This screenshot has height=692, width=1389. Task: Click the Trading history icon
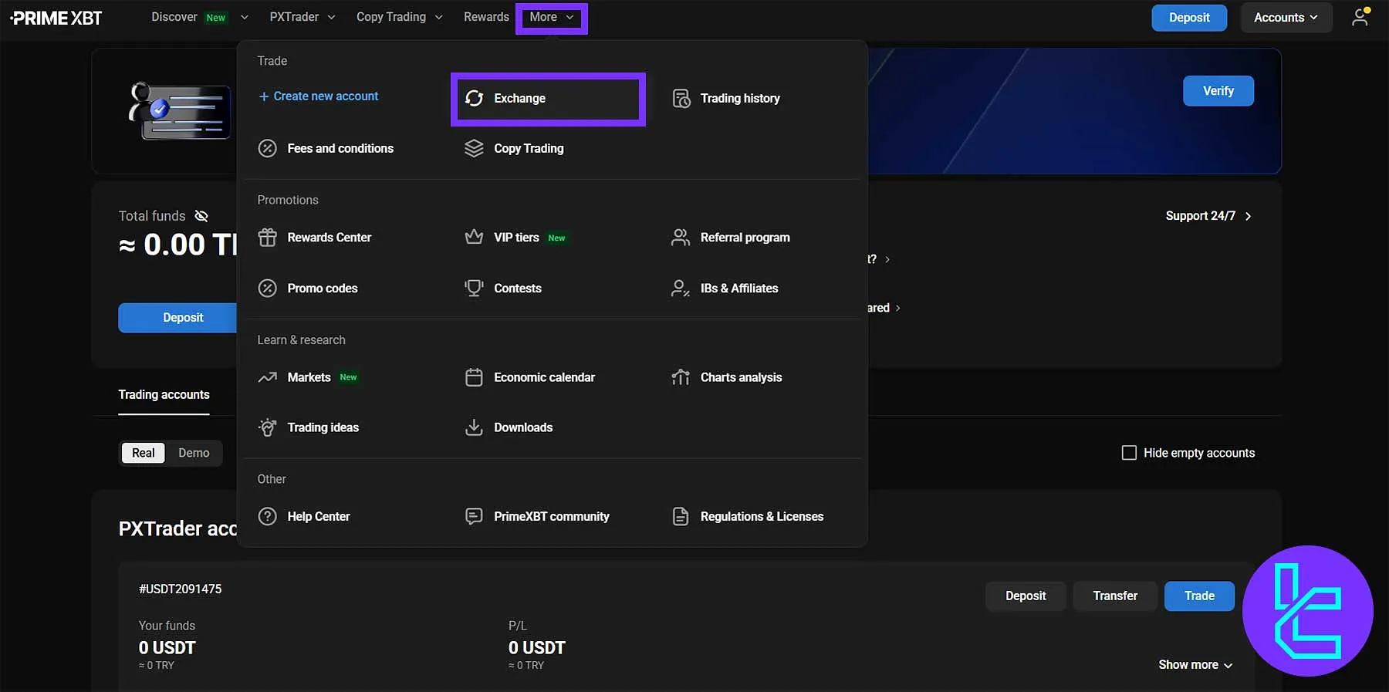tap(681, 98)
